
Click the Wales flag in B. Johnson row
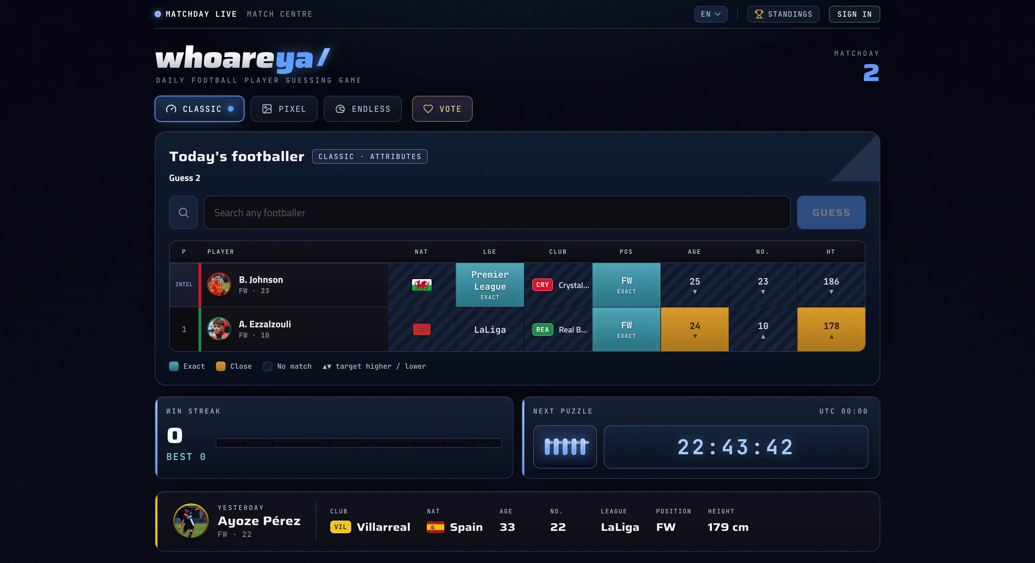coord(421,285)
